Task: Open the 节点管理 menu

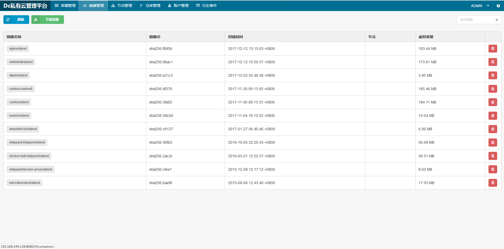Action: pyautogui.click(x=122, y=6)
